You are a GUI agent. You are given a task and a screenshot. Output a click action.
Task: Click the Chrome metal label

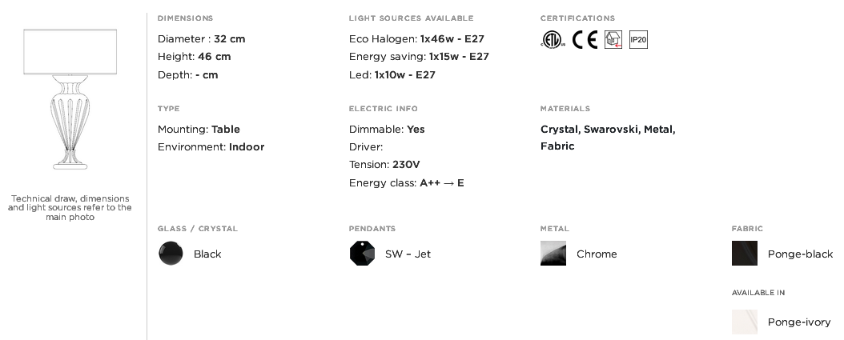click(597, 254)
